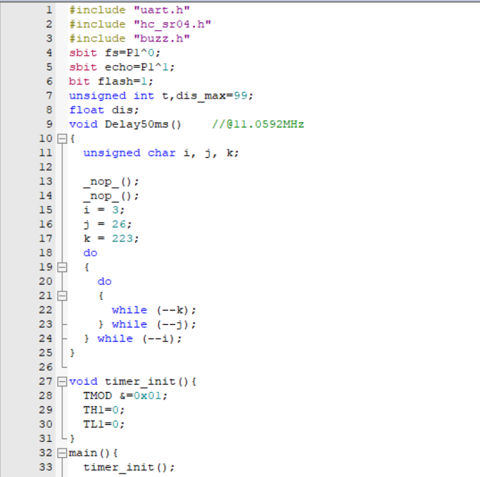Click j = 26 assignment
This screenshot has height=477, width=480.
pos(107,224)
